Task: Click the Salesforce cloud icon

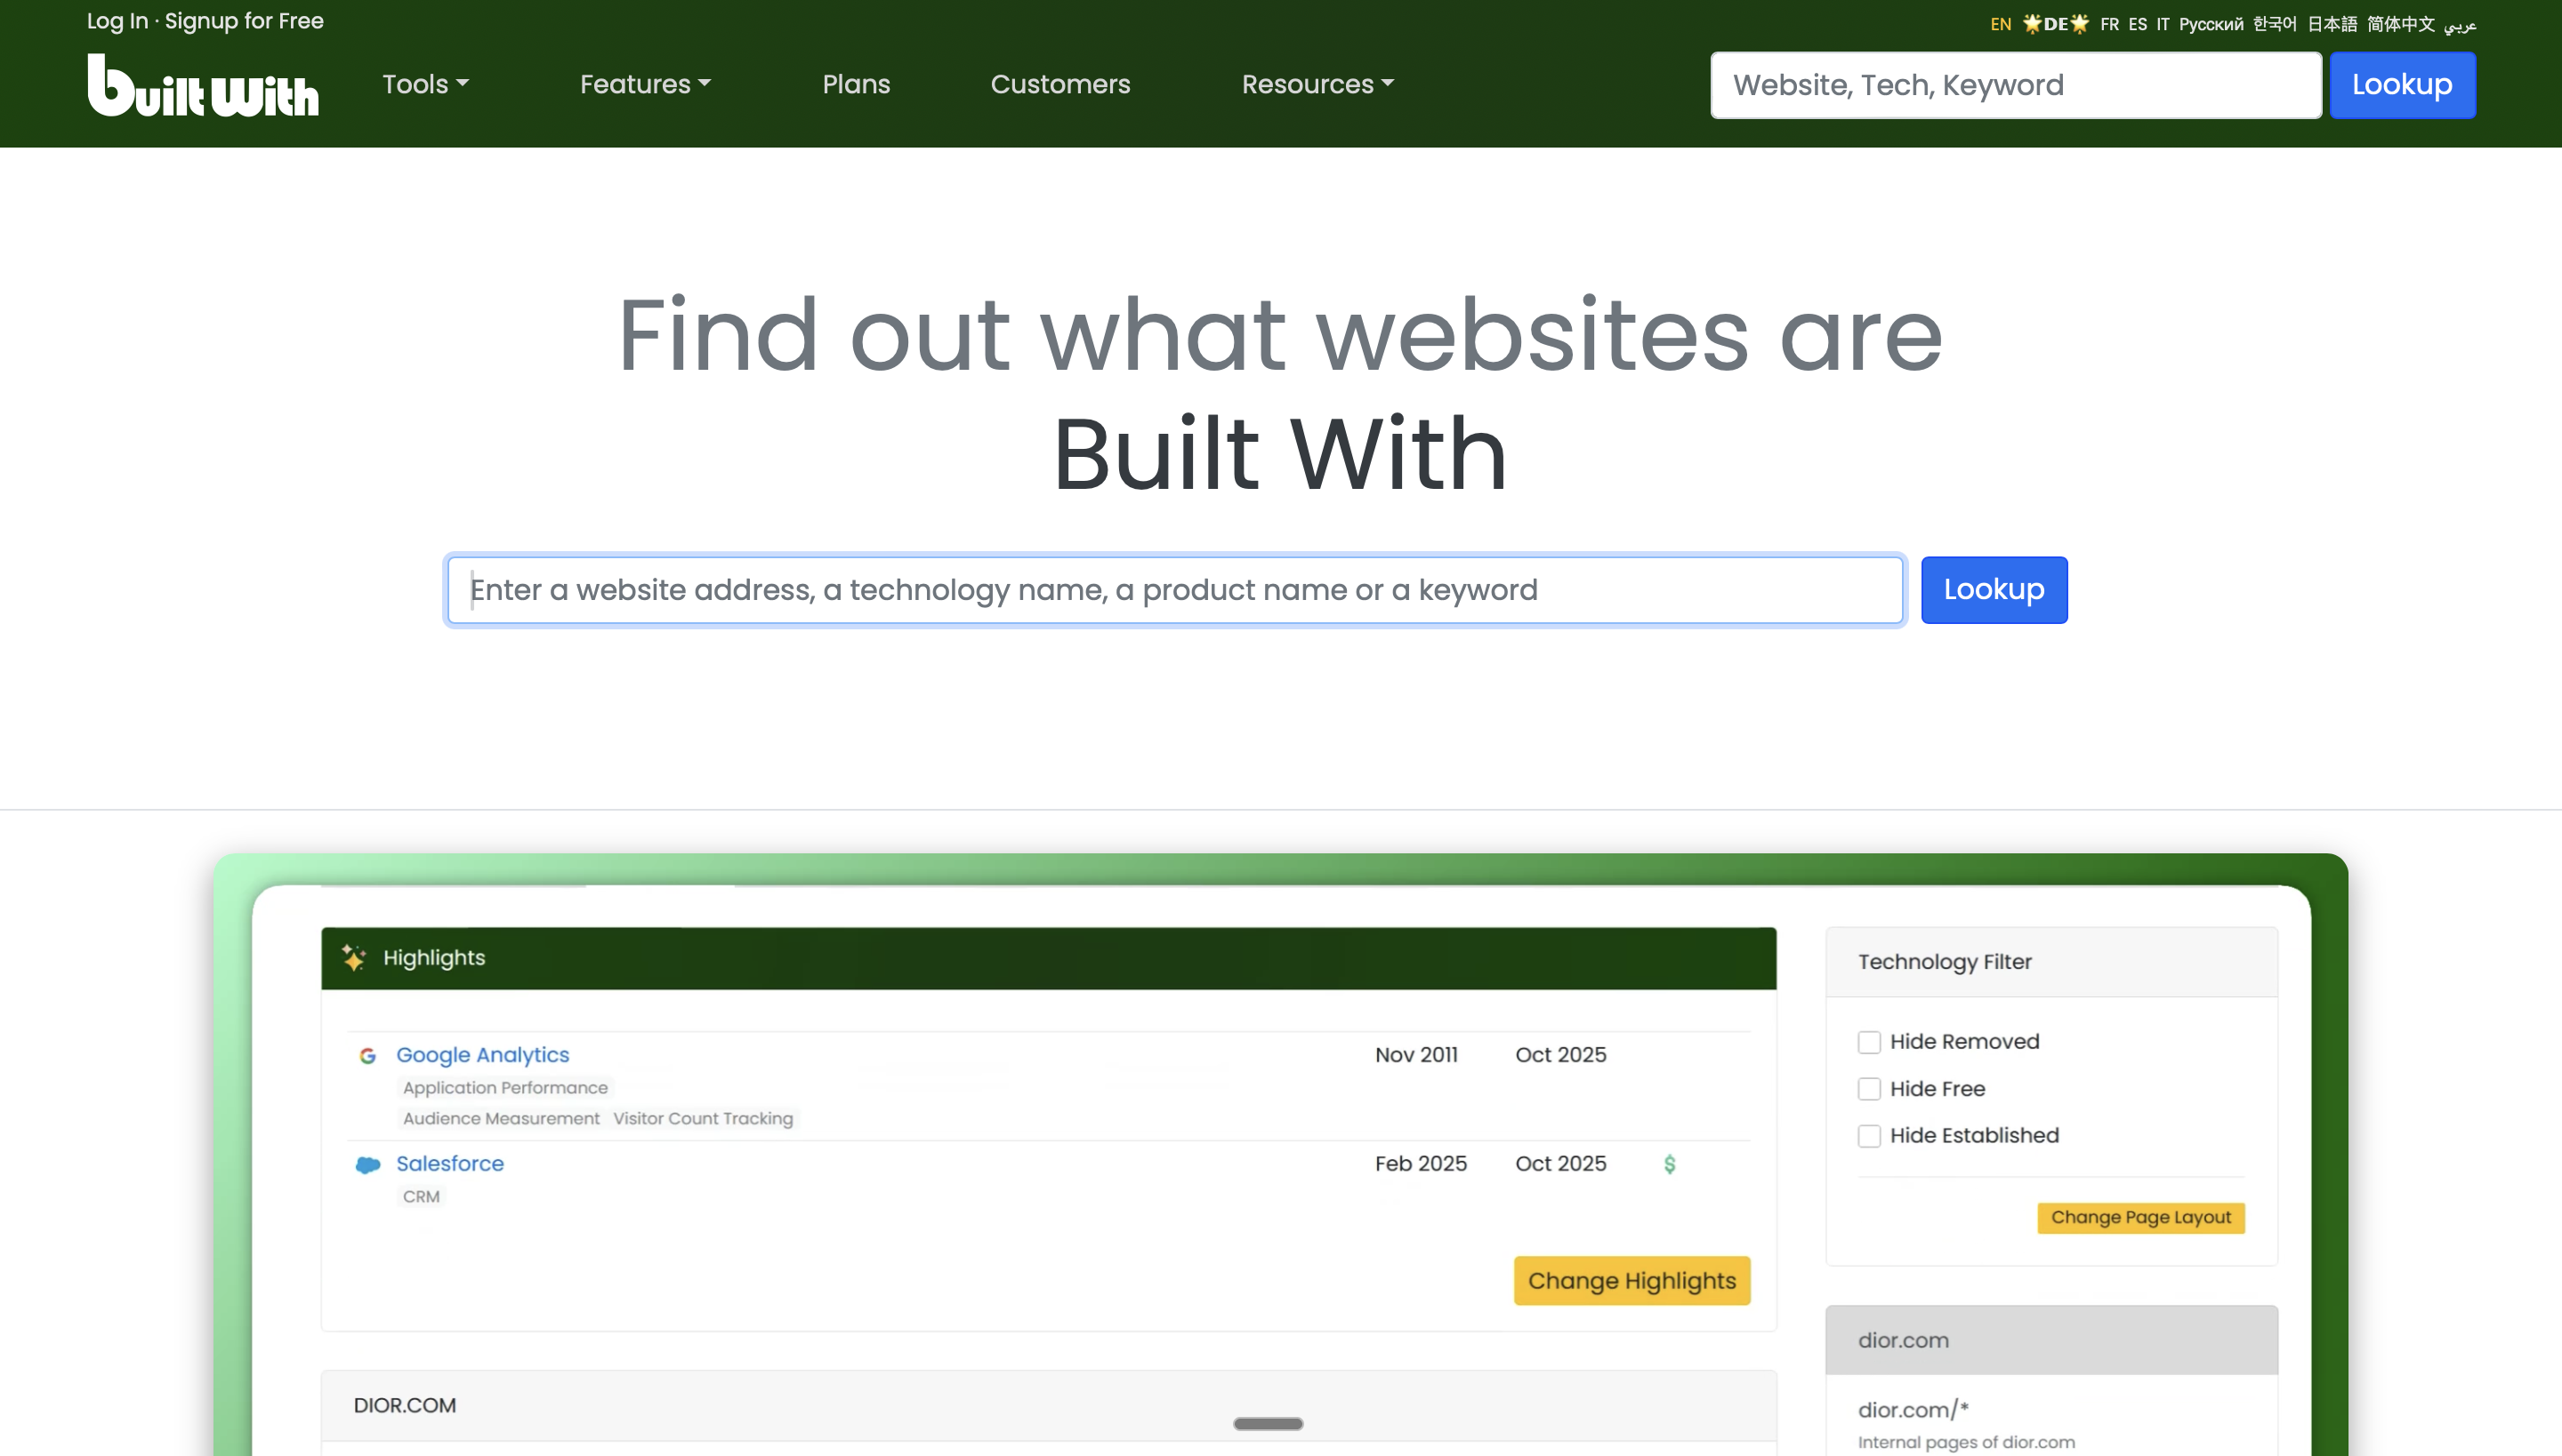Action: [x=367, y=1164]
